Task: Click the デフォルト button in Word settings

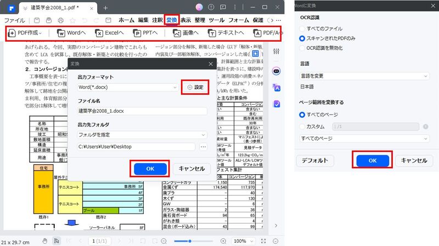Action: (x=314, y=161)
